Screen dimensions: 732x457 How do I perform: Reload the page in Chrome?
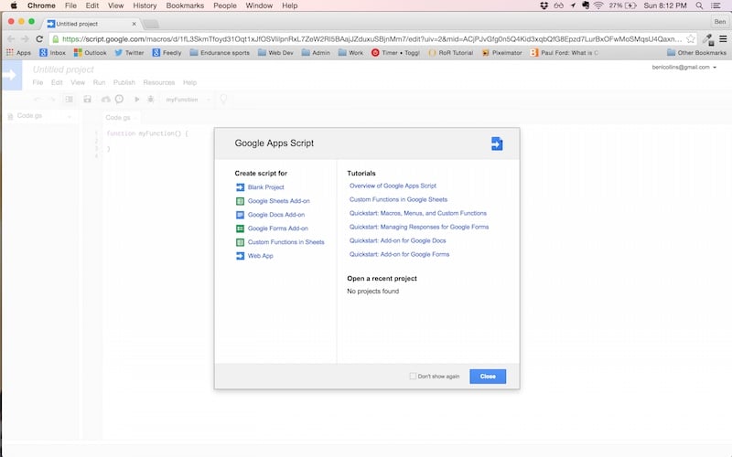[39, 39]
